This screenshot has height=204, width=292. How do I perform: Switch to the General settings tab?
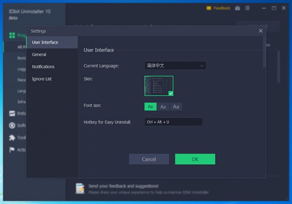[x=52, y=55]
